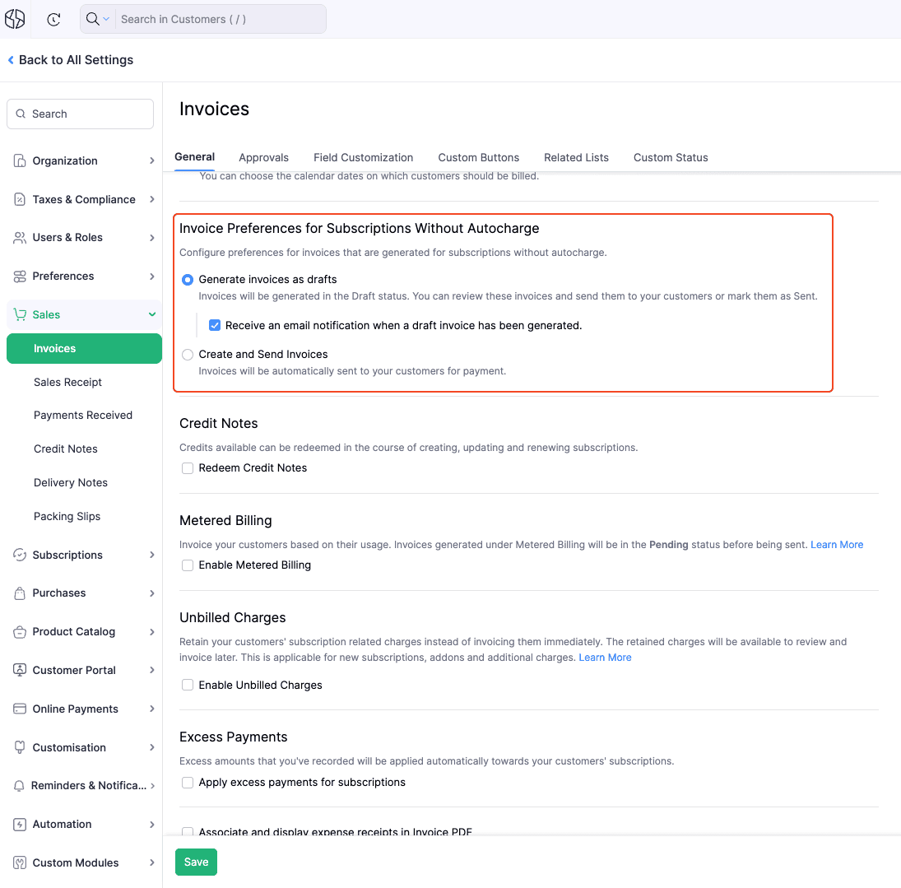Open the Approvals tab
901x888 pixels.
tap(263, 157)
